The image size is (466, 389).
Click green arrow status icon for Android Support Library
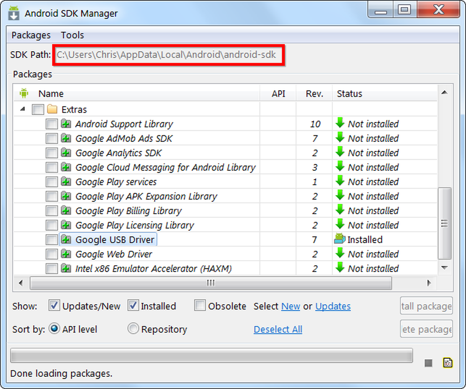coord(340,123)
